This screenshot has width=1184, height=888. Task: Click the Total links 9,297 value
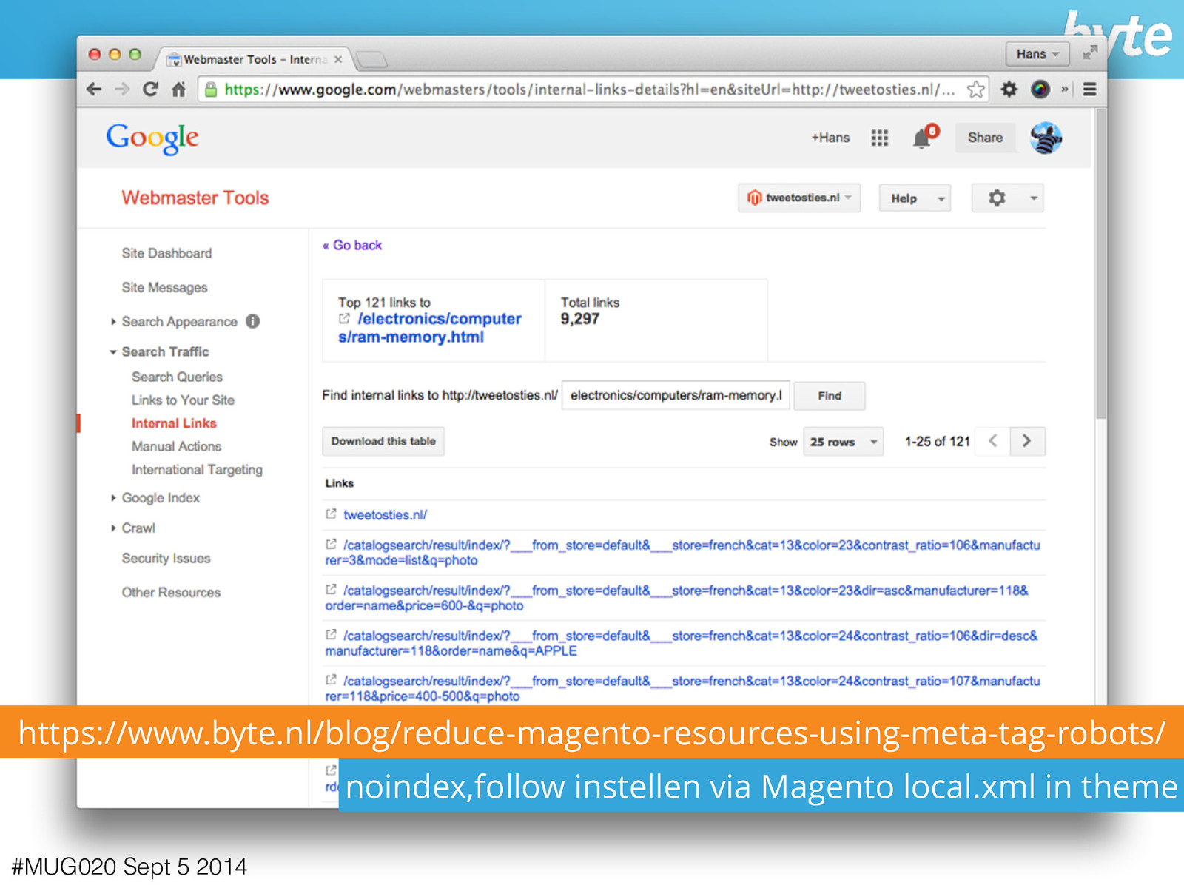click(579, 319)
